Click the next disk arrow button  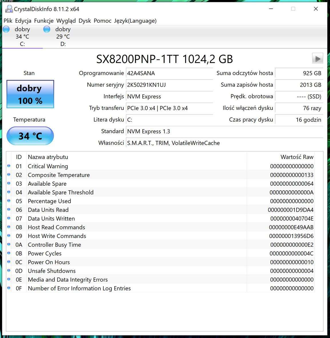(x=317, y=59)
